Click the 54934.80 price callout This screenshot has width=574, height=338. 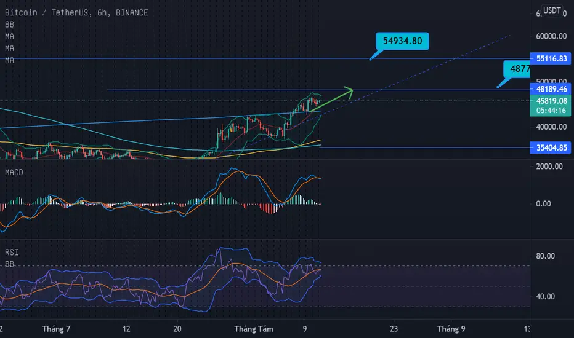pyautogui.click(x=402, y=41)
